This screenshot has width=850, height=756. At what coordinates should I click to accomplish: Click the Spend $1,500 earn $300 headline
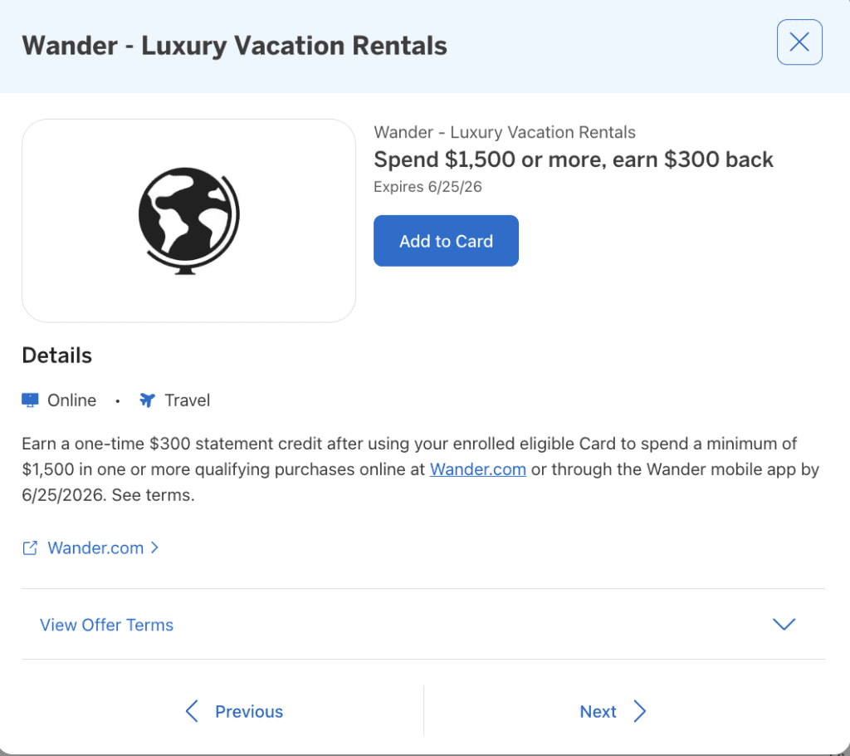click(573, 160)
